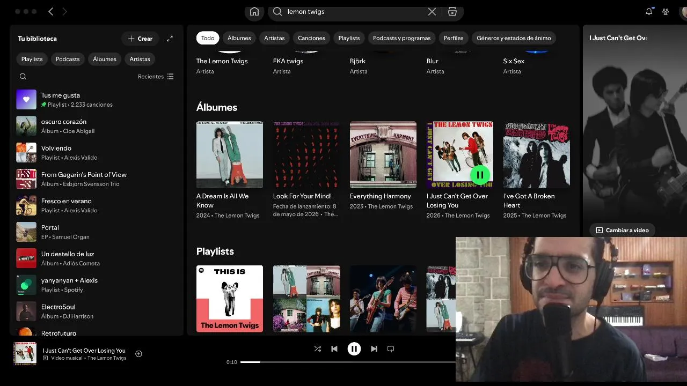Open Volviendo playlist in library

(97, 153)
